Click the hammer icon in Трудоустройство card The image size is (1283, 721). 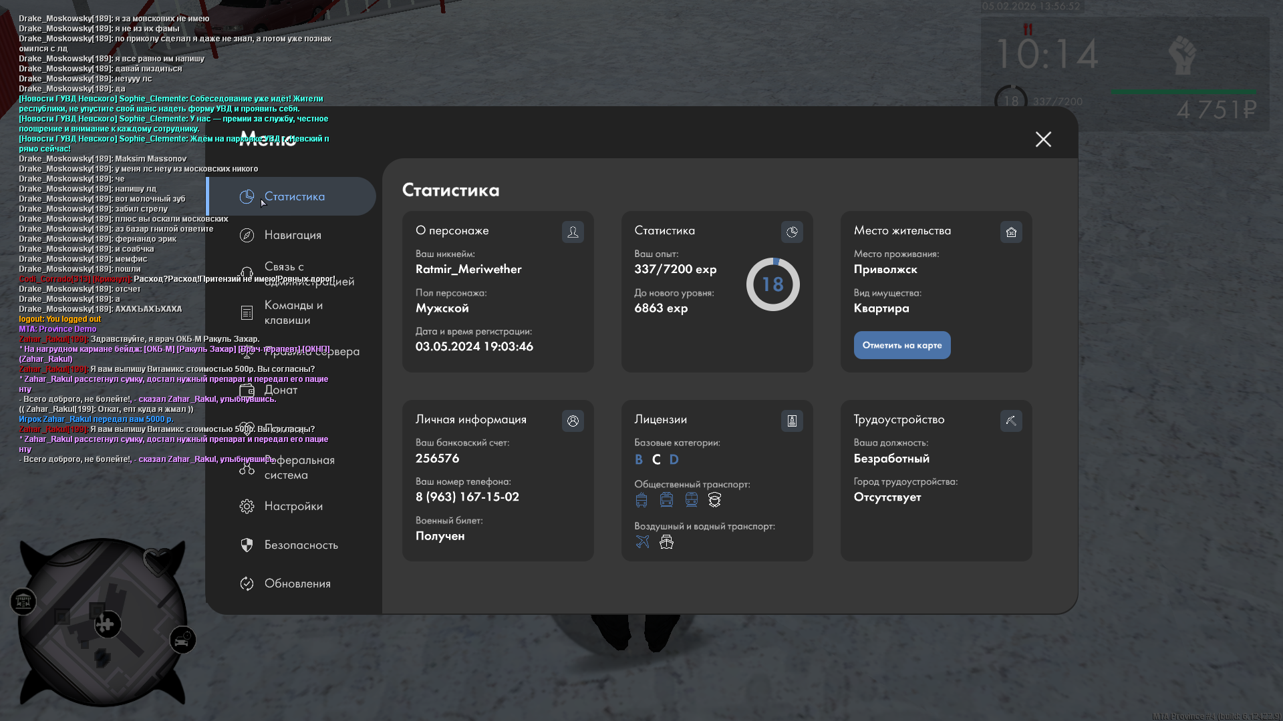point(1011,421)
